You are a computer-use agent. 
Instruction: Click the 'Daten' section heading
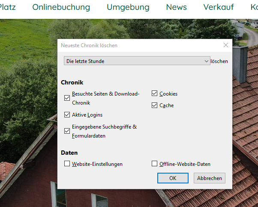69,153
